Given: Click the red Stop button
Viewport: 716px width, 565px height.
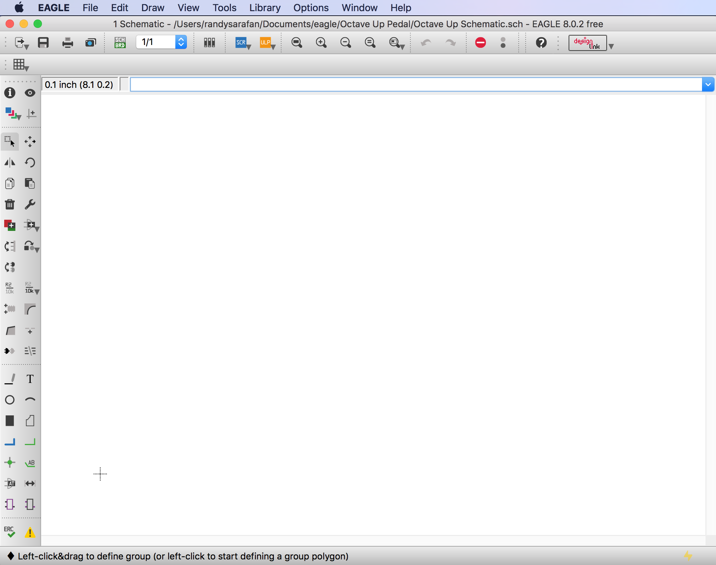Looking at the screenshot, I should point(480,42).
